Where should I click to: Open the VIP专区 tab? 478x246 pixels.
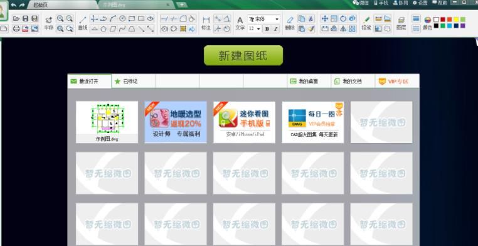[x=397, y=82]
